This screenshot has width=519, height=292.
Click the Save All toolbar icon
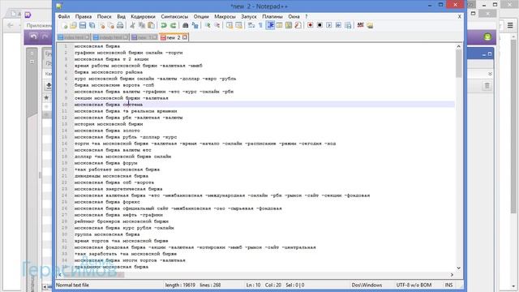[92, 25]
